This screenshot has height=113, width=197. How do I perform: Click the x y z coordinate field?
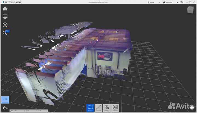(x=29, y=111)
